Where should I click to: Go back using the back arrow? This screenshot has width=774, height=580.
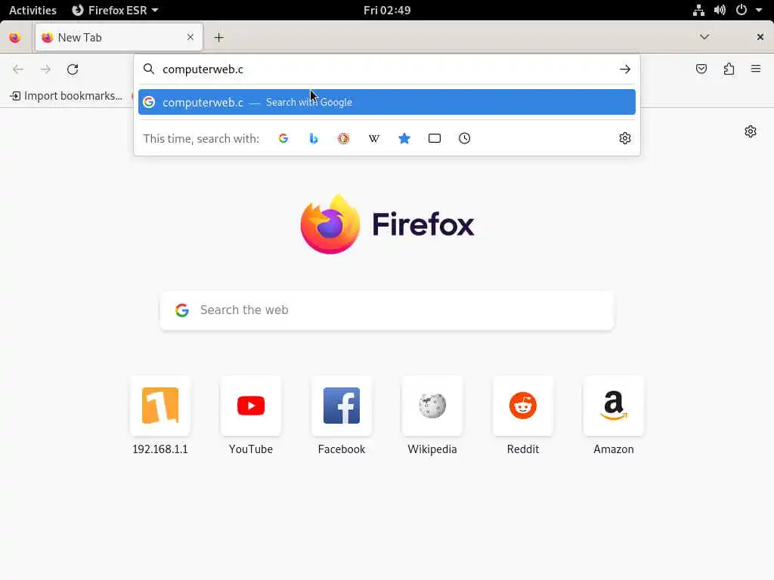pyautogui.click(x=18, y=69)
